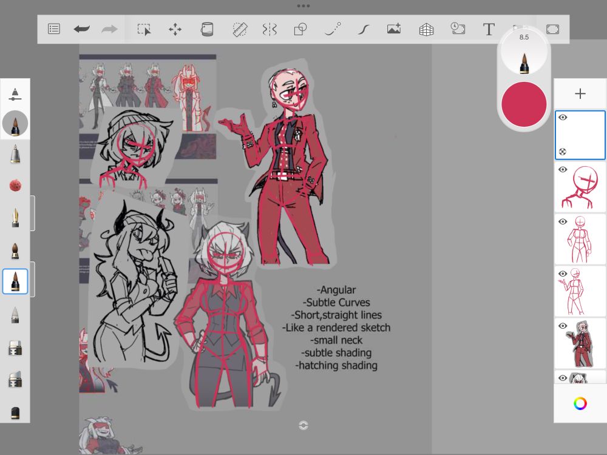Open blend mode icon on the selected layer
The height and width of the screenshot is (455, 607).
point(563,152)
